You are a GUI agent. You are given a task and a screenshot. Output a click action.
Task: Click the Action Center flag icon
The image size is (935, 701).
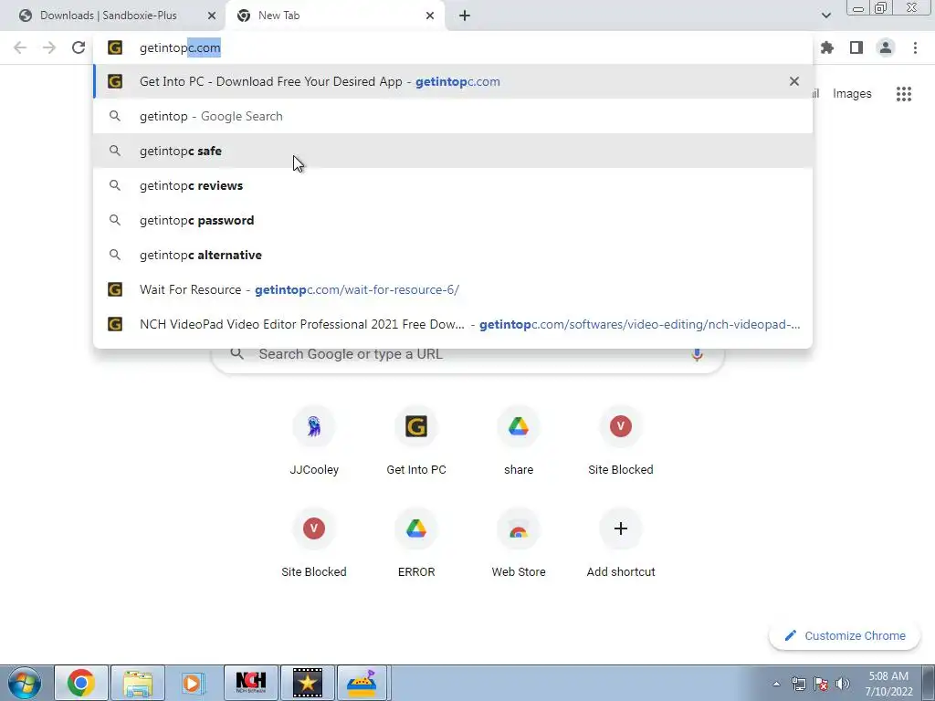tap(821, 684)
